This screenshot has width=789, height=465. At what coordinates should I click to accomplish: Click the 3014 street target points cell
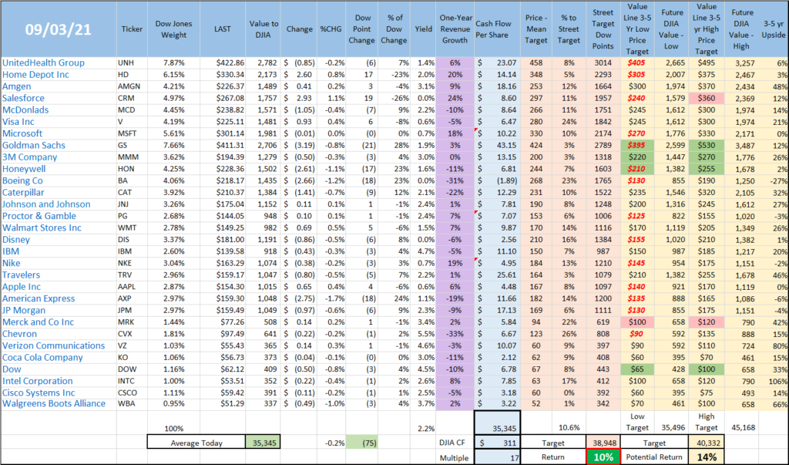[603, 63]
